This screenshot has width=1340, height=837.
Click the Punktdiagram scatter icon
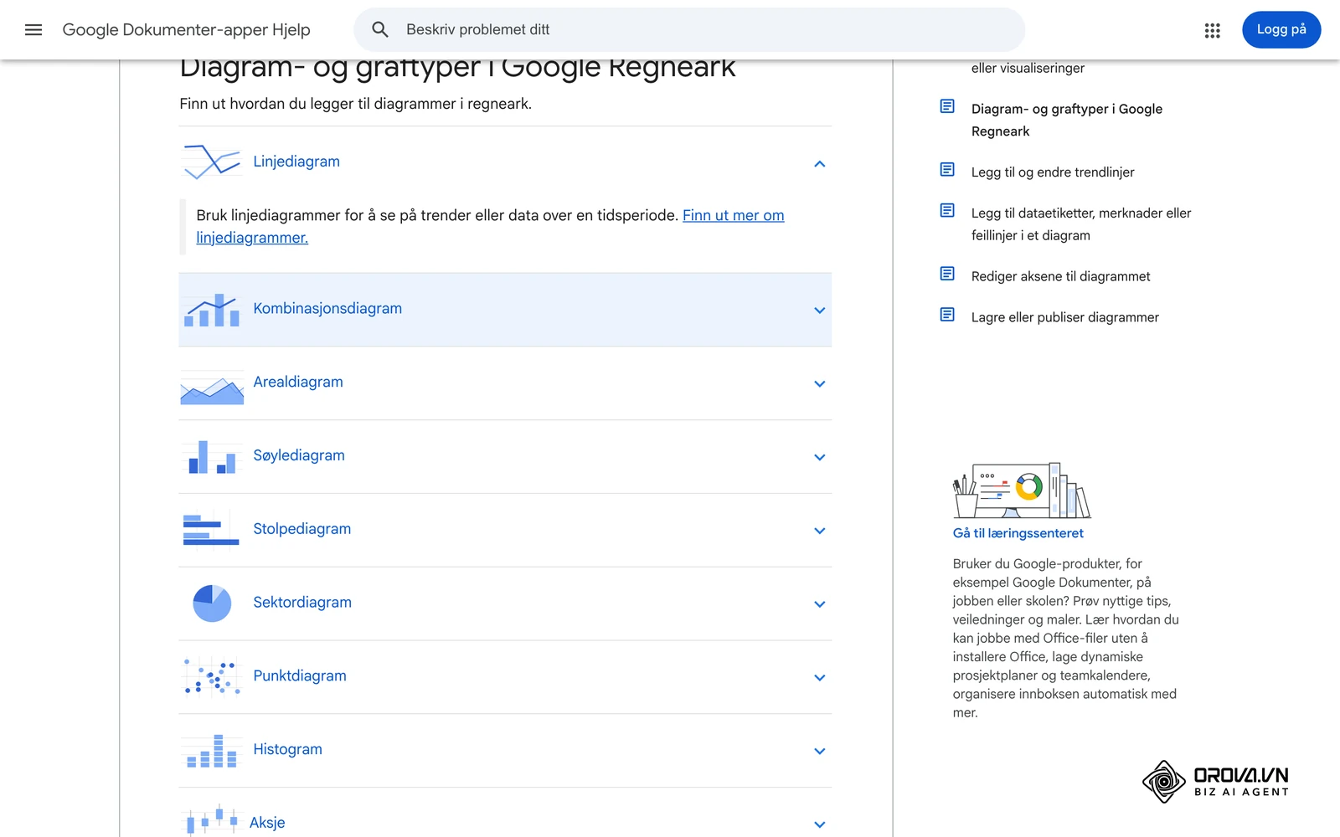[212, 677]
